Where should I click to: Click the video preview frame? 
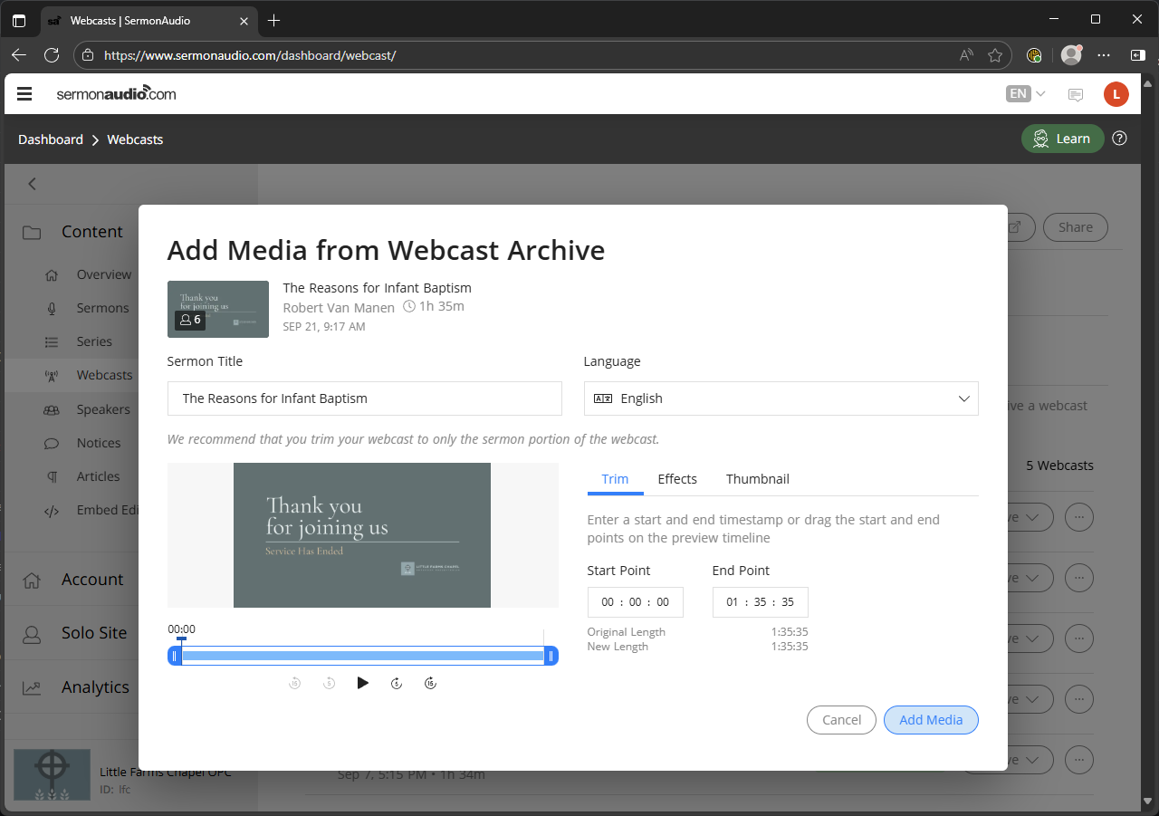tap(362, 535)
